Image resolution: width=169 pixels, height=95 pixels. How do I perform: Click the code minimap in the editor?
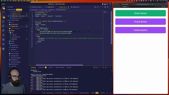click(106, 12)
